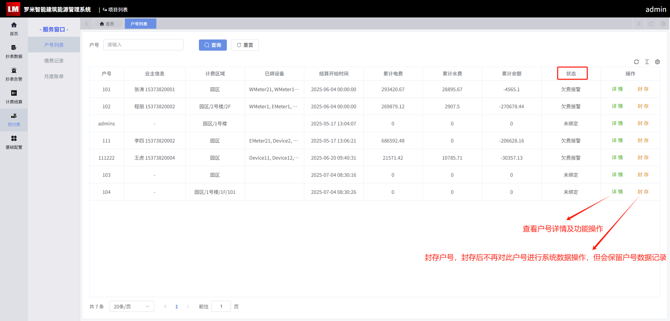
Task: Click the 状态 column header
Action: click(x=571, y=74)
